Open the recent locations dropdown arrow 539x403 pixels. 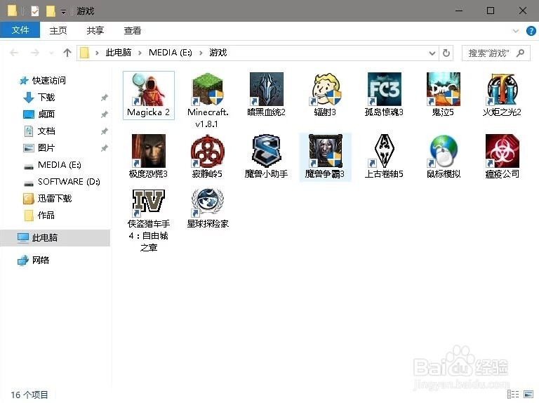coord(51,53)
